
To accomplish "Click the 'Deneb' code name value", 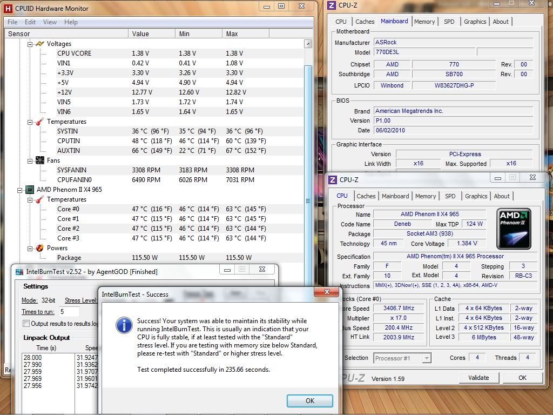I will point(402,224).
